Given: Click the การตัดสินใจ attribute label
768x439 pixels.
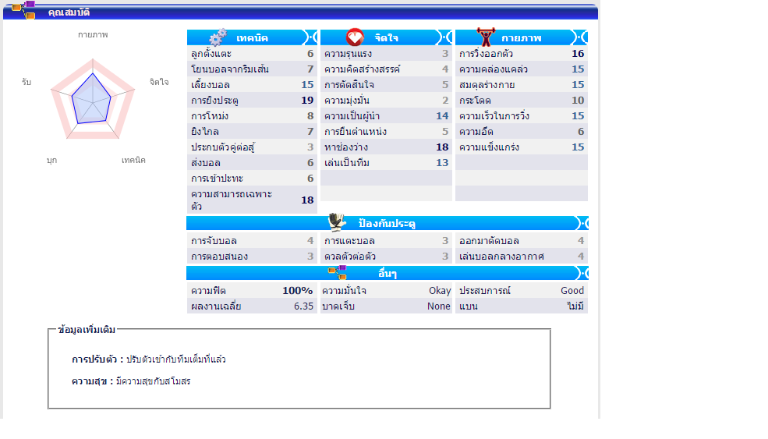Looking at the screenshot, I should pyautogui.click(x=349, y=85).
